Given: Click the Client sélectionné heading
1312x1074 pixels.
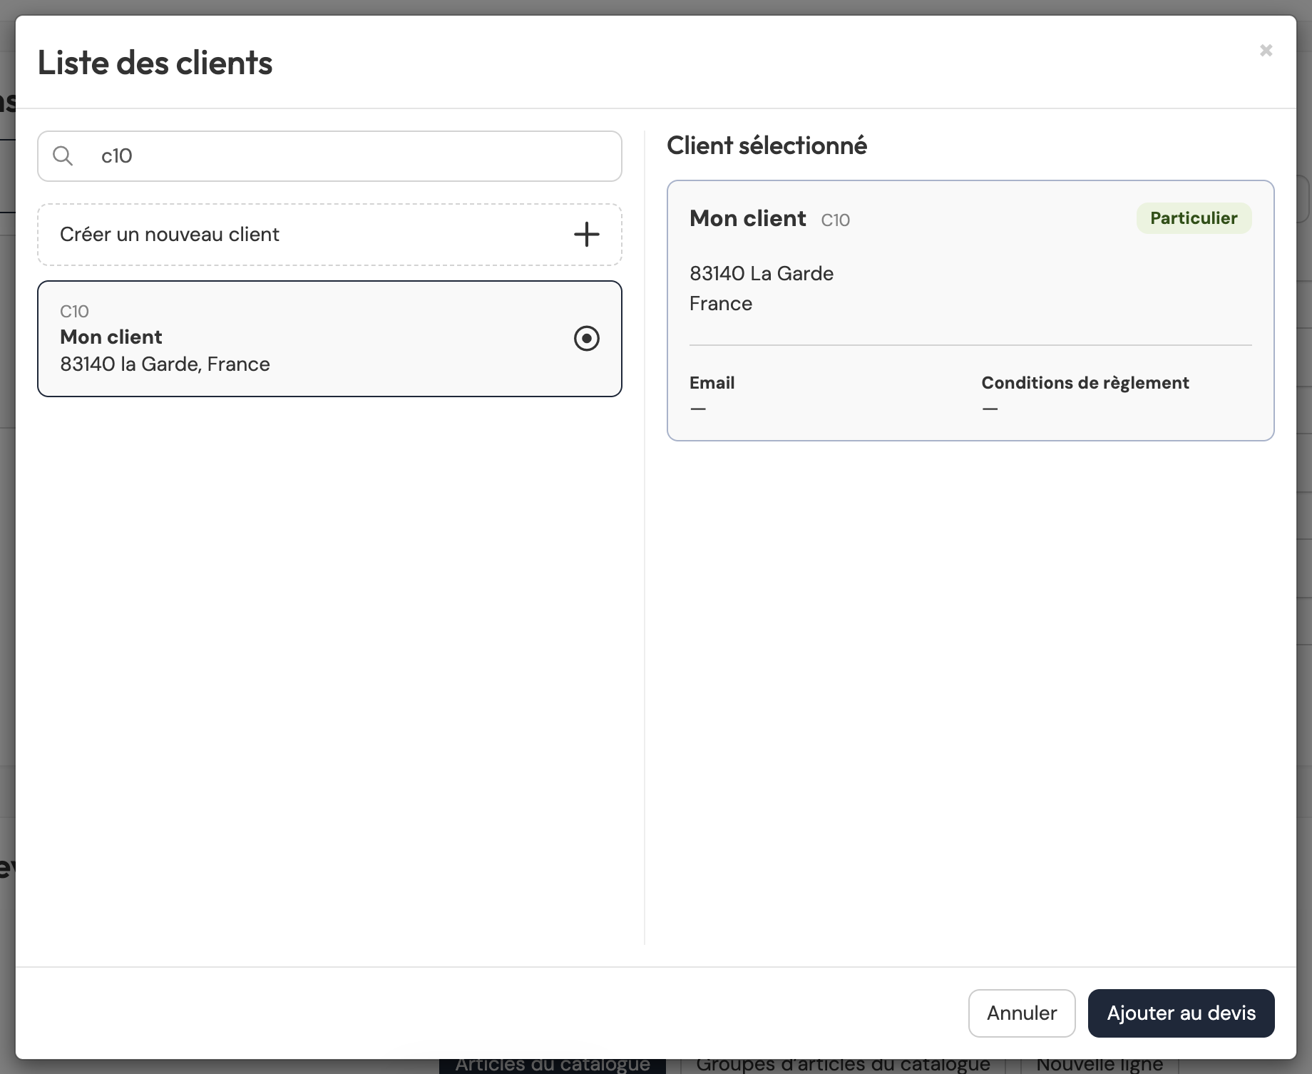Looking at the screenshot, I should pyautogui.click(x=767, y=145).
